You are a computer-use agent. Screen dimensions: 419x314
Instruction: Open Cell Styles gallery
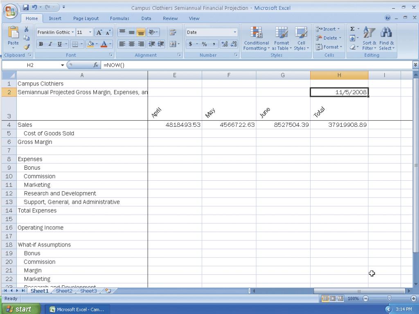[x=301, y=38]
